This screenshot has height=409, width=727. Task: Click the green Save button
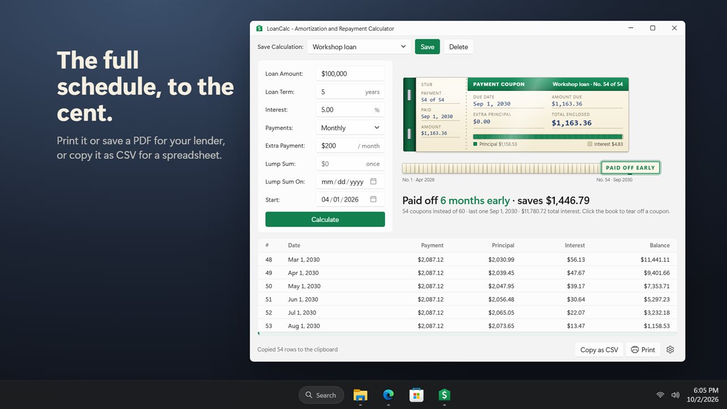click(x=427, y=47)
